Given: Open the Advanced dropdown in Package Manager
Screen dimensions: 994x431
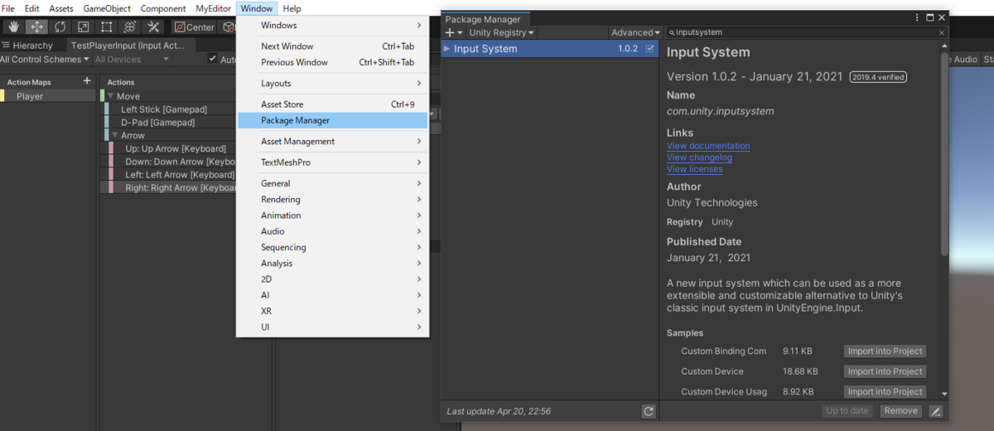Looking at the screenshot, I should [635, 32].
